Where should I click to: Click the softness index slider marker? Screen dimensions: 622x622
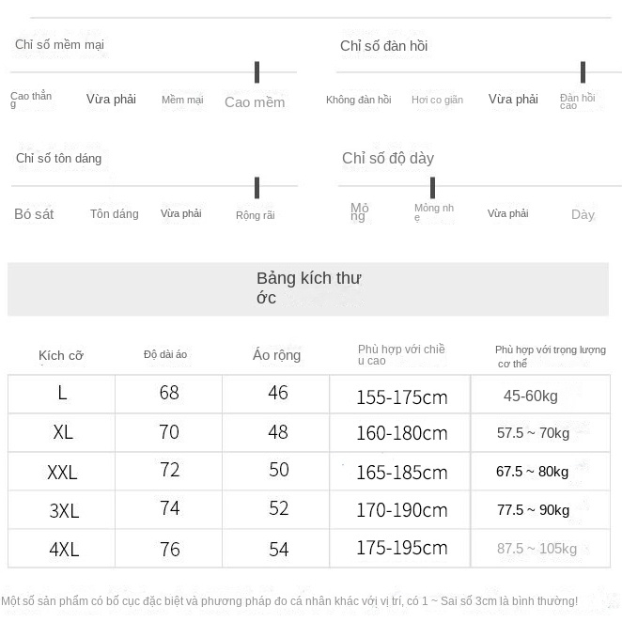[257, 72]
